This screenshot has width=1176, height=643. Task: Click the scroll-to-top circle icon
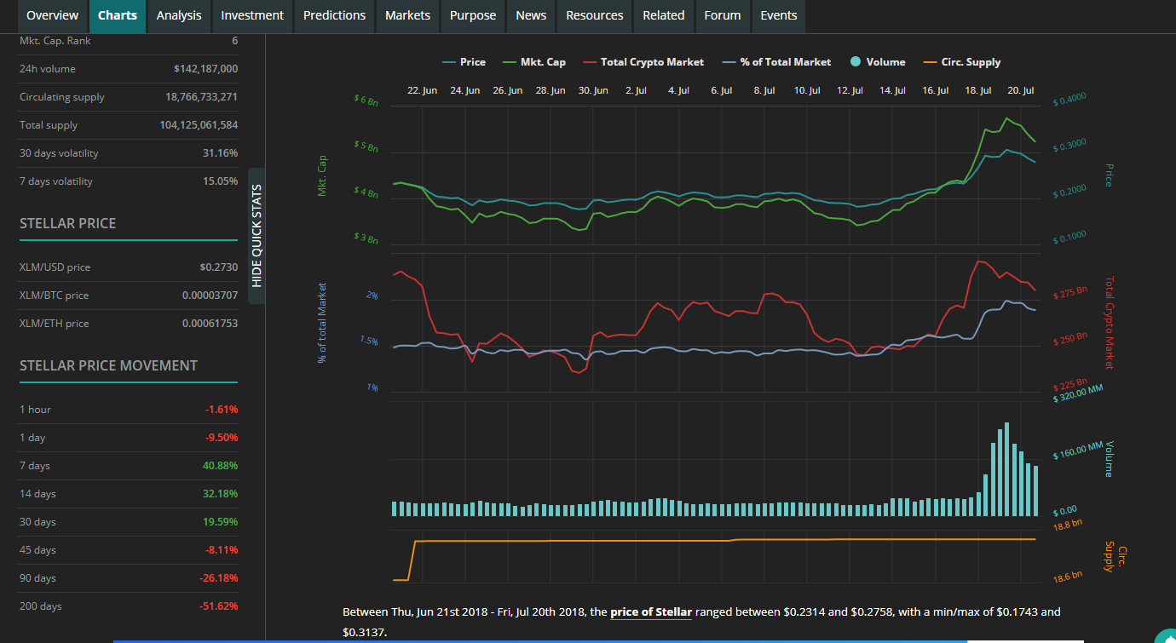click(1167, 636)
